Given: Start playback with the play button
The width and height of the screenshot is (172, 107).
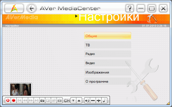Looking at the screenshot, I should [x=8, y=100].
